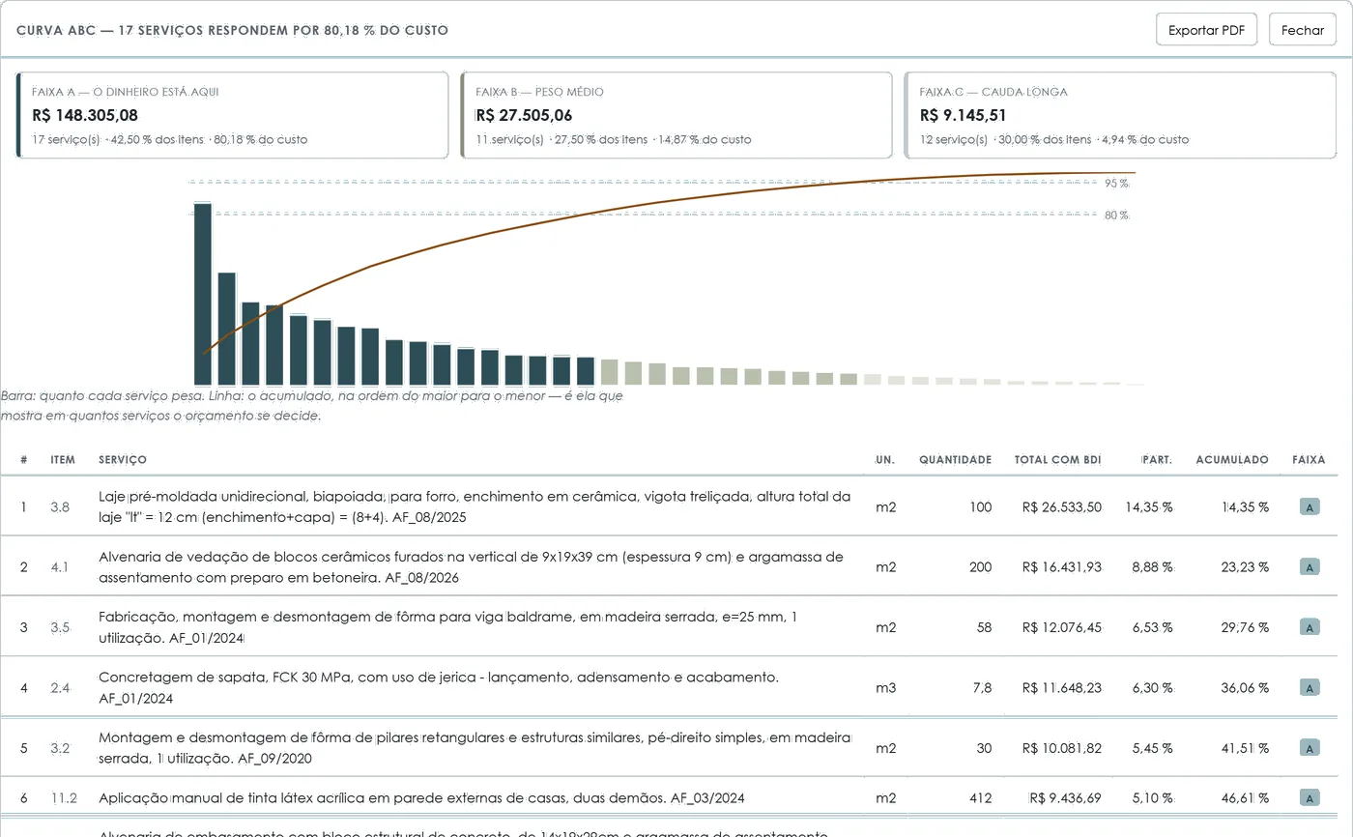The width and height of the screenshot is (1353, 837).
Task: Click the faixa A badge in item 11.2 row
Action: pyautogui.click(x=1310, y=798)
